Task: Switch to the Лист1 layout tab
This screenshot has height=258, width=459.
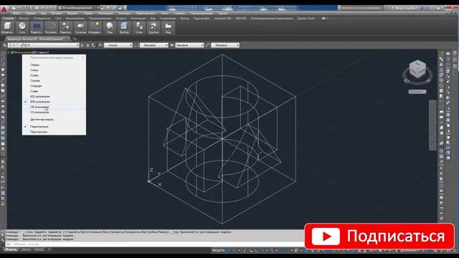Action: pos(26,249)
